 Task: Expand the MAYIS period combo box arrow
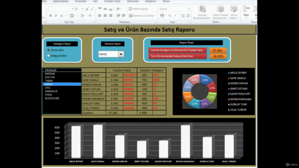[121, 54]
